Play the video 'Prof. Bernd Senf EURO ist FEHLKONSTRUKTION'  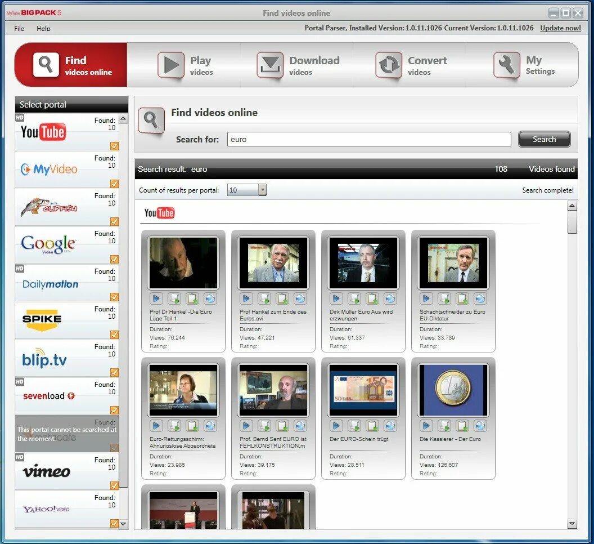246,426
